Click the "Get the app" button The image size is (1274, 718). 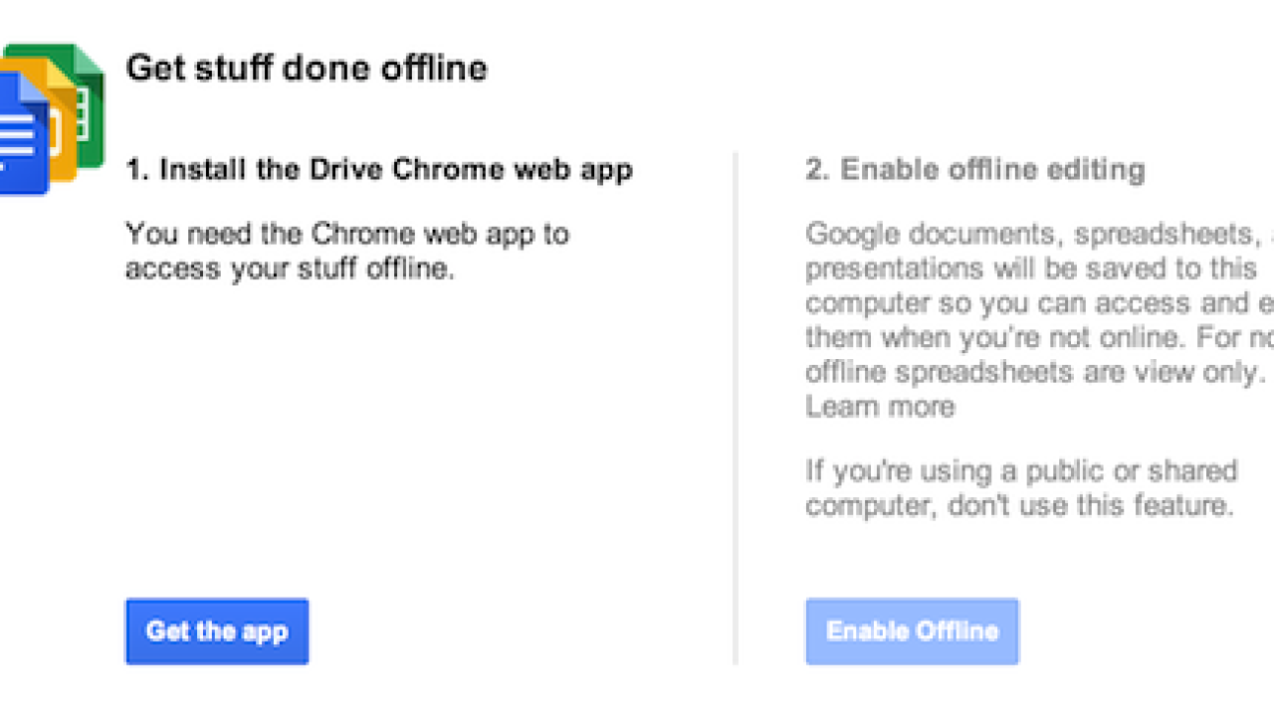(x=217, y=631)
